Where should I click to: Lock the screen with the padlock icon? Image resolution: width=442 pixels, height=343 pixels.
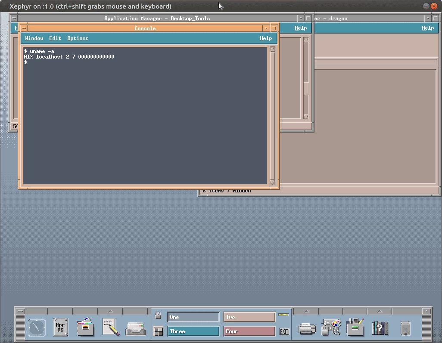[x=158, y=315]
